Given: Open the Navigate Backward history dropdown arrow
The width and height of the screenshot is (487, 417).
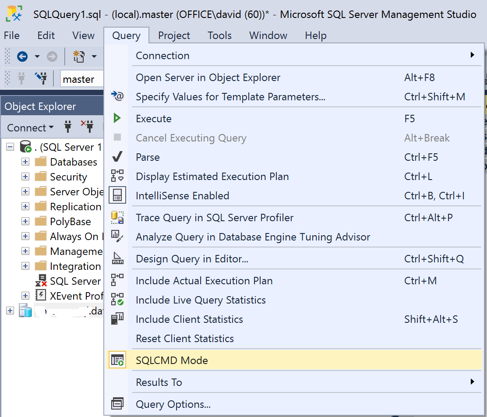Looking at the screenshot, I should [x=37, y=57].
